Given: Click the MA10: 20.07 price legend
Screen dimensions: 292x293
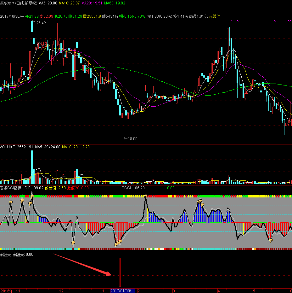Looking at the screenshot, I should coord(69,3).
